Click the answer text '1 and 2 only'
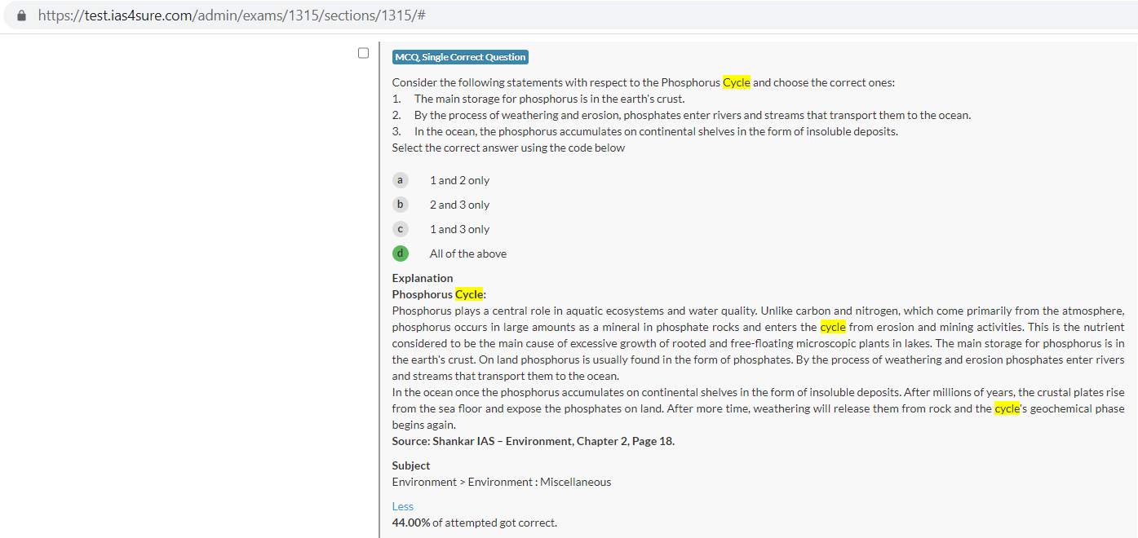 (x=459, y=180)
